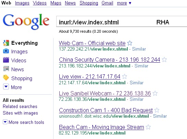Click the All results label
This screenshot has height=139, width=187.
(13, 100)
